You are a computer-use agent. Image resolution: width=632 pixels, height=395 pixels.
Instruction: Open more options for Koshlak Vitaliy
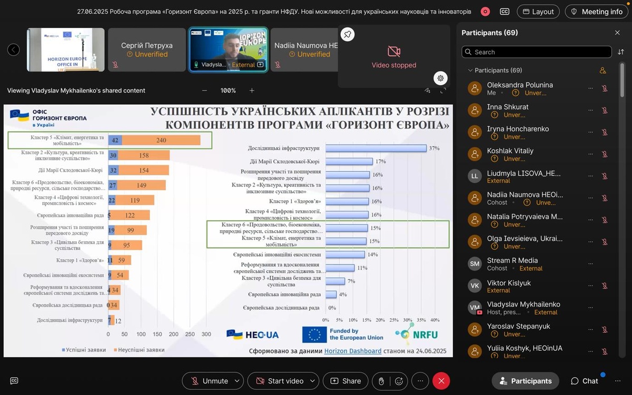click(x=590, y=154)
